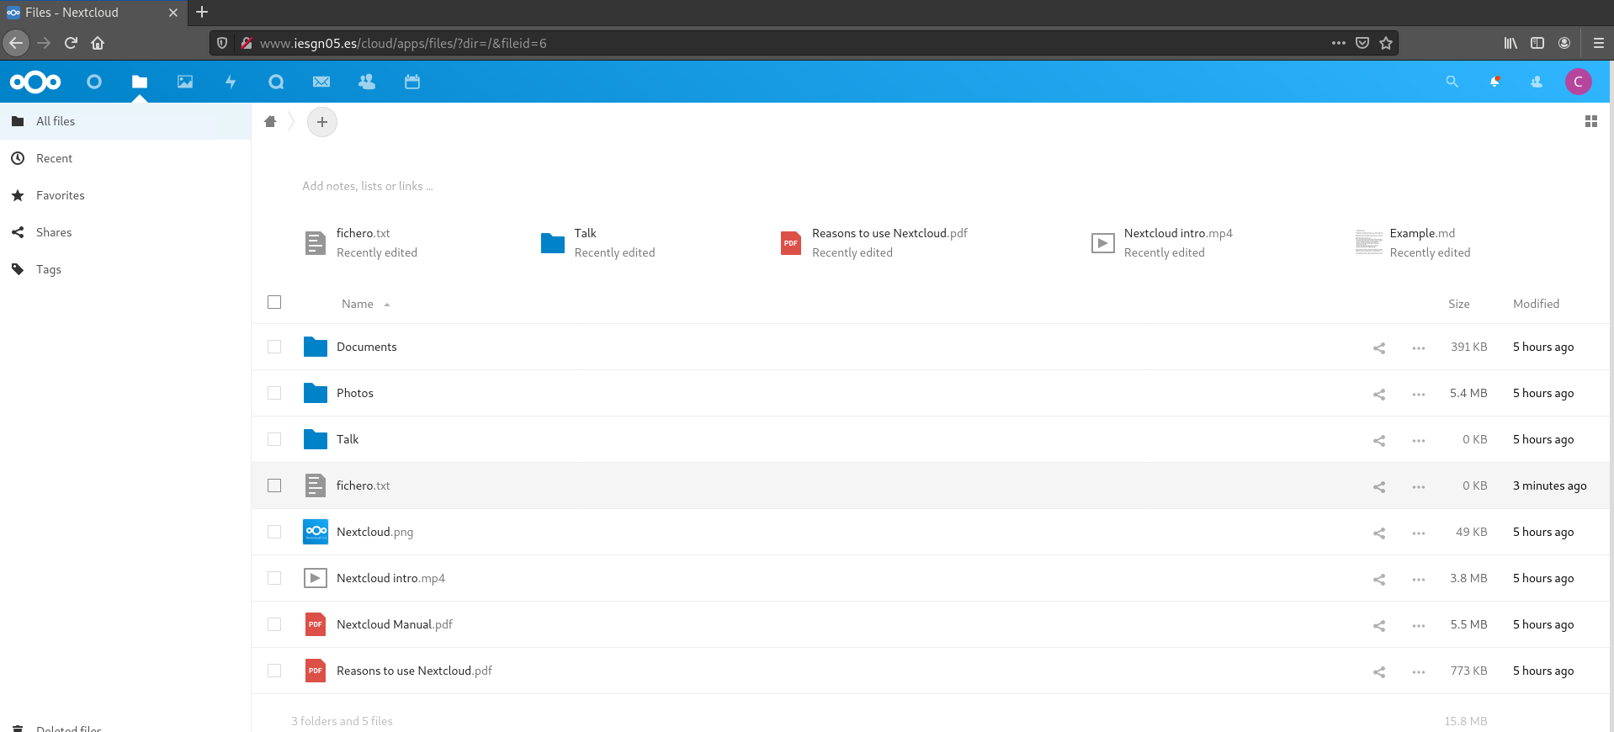Open the Talk app icon in header

[x=276, y=82]
